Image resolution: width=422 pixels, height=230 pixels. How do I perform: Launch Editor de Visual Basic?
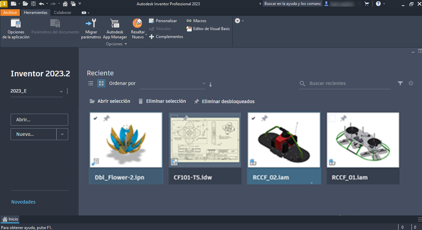[208, 29]
